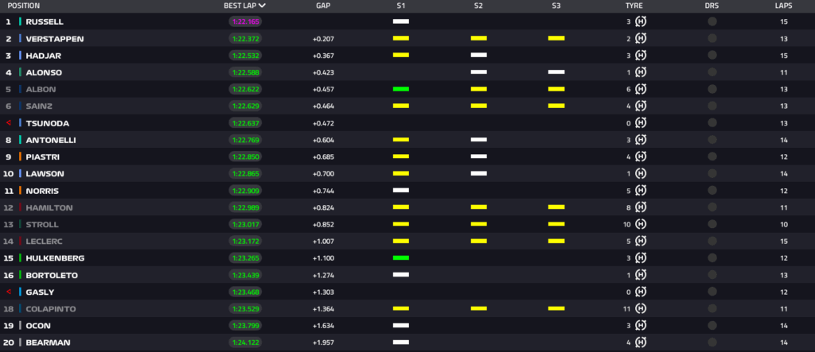Click Norris's best lap time 1:22.909
This screenshot has width=815, height=352.
(246, 191)
